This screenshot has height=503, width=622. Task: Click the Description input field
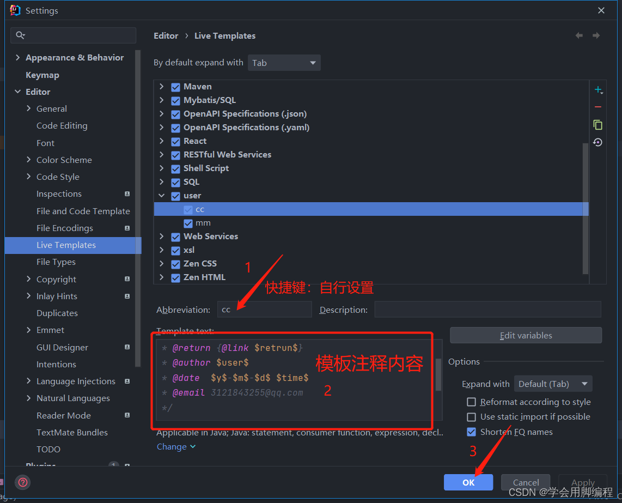488,310
